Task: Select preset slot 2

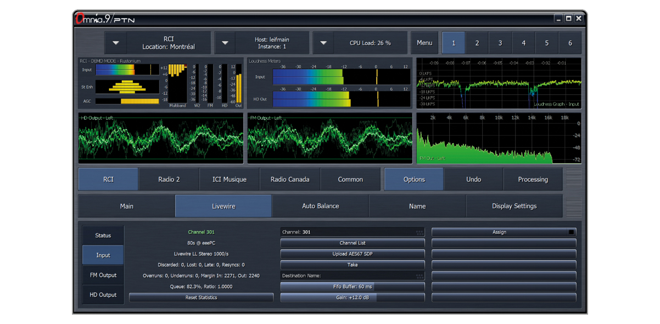Action: (477, 43)
